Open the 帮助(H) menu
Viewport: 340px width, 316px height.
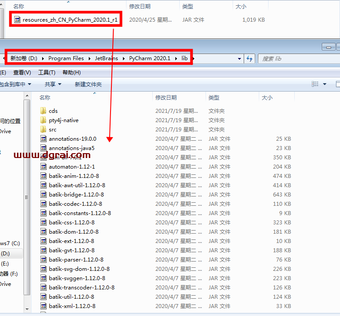coord(71,73)
